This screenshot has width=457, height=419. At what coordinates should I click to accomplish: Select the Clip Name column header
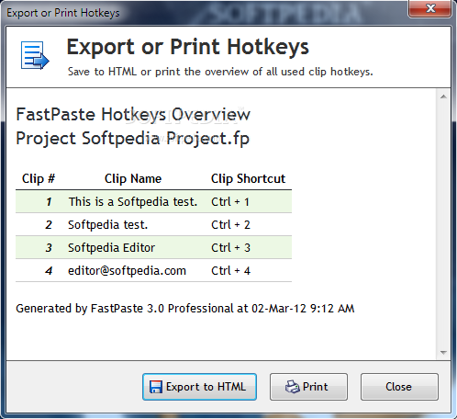pyautogui.click(x=133, y=178)
